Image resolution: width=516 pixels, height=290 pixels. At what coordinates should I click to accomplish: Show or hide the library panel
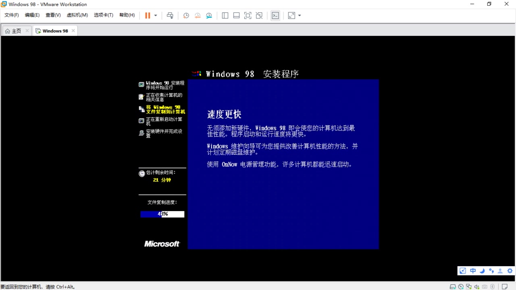[x=225, y=15]
